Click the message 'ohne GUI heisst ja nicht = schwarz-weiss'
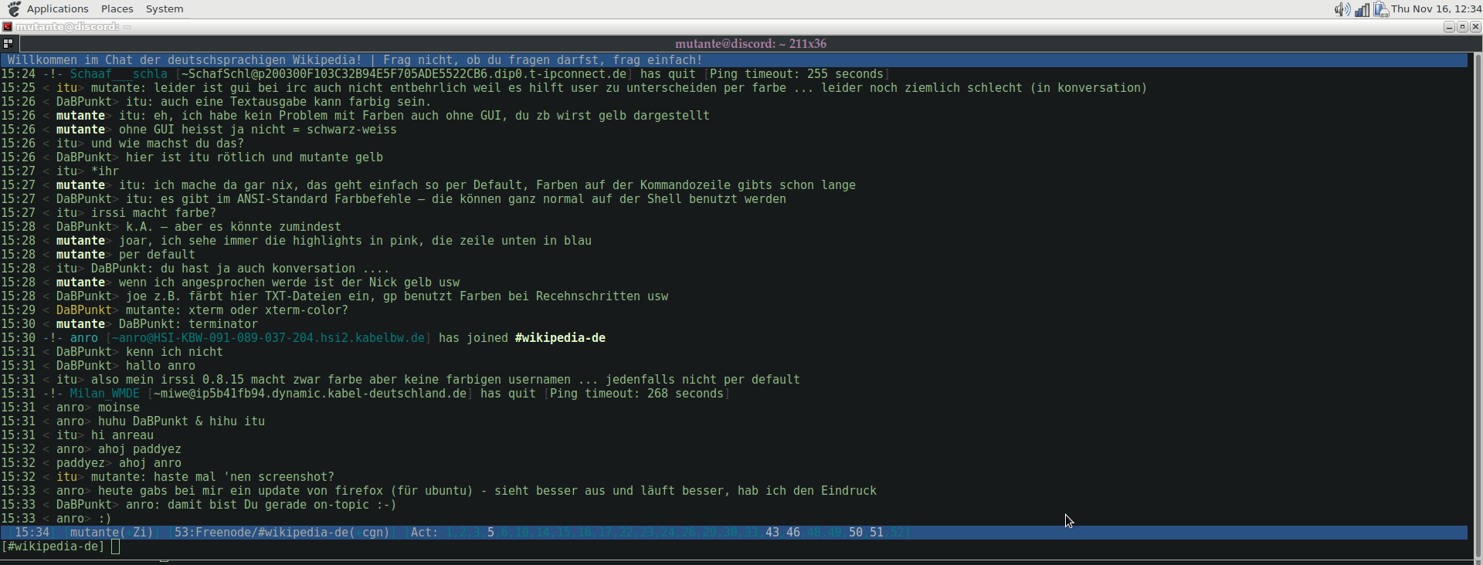Image resolution: width=1483 pixels, height=565 pixels. point(258,130)
